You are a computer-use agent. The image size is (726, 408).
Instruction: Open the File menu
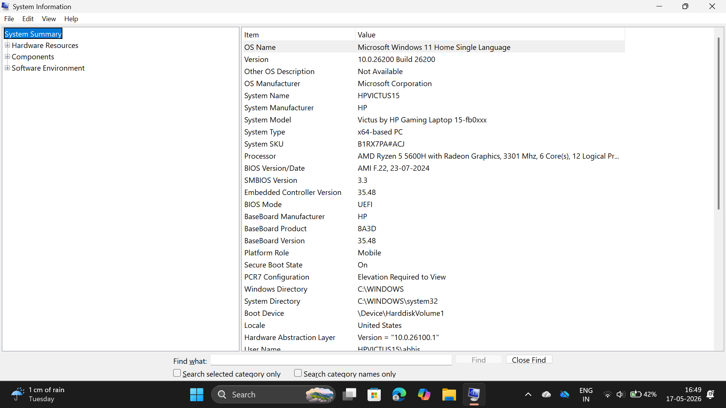[x=9, y=19]
